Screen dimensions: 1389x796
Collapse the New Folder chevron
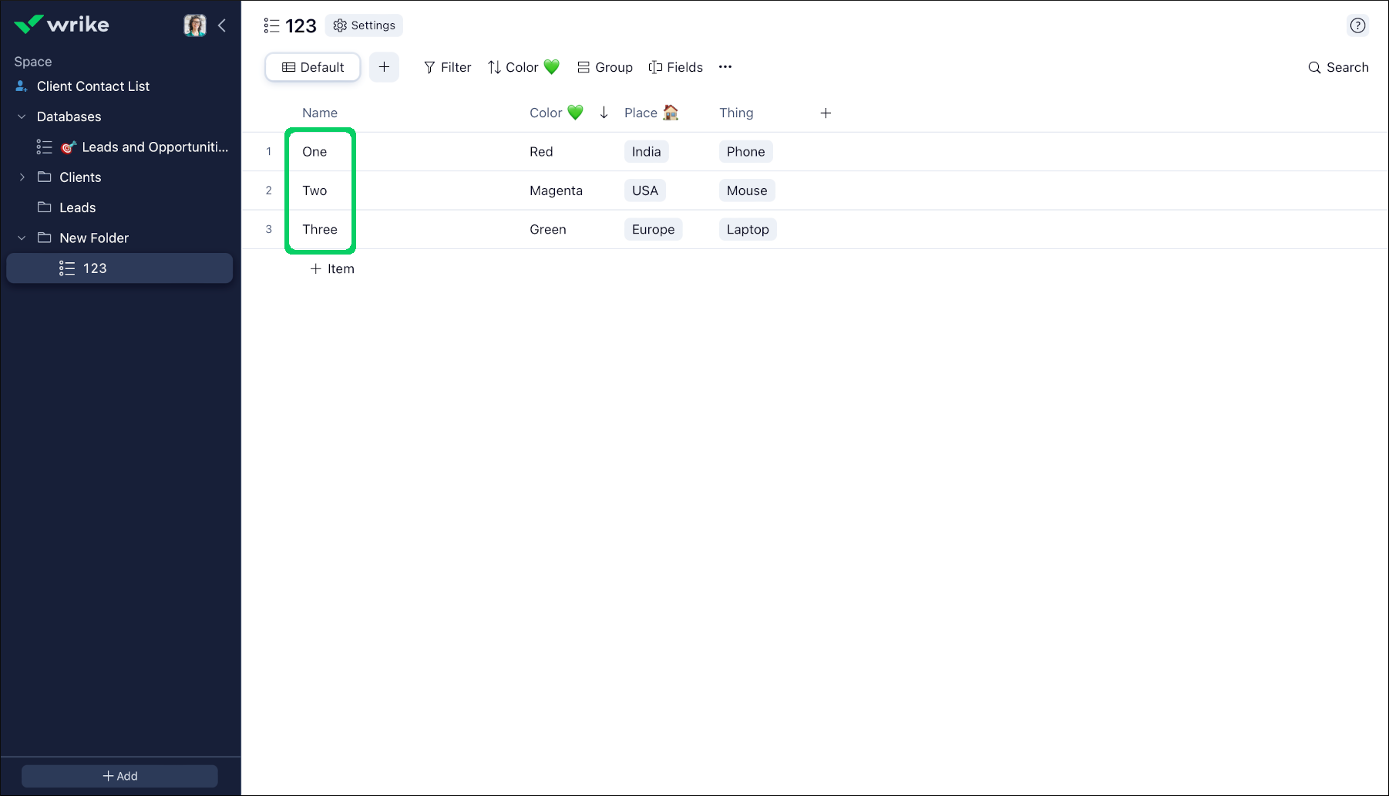click(22, 238)
